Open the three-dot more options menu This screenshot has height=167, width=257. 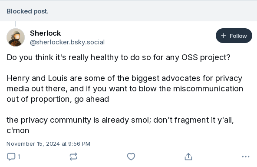tap(246, 157)
